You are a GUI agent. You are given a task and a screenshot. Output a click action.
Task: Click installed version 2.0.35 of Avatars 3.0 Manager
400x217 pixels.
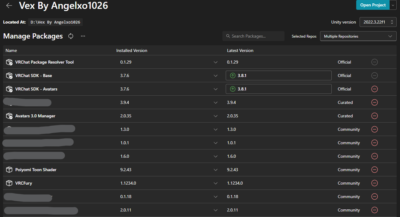pyautogui.click(x=126, y=116)
